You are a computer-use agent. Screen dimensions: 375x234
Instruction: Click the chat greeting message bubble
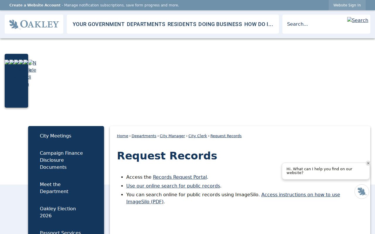[x=326, y=171]
